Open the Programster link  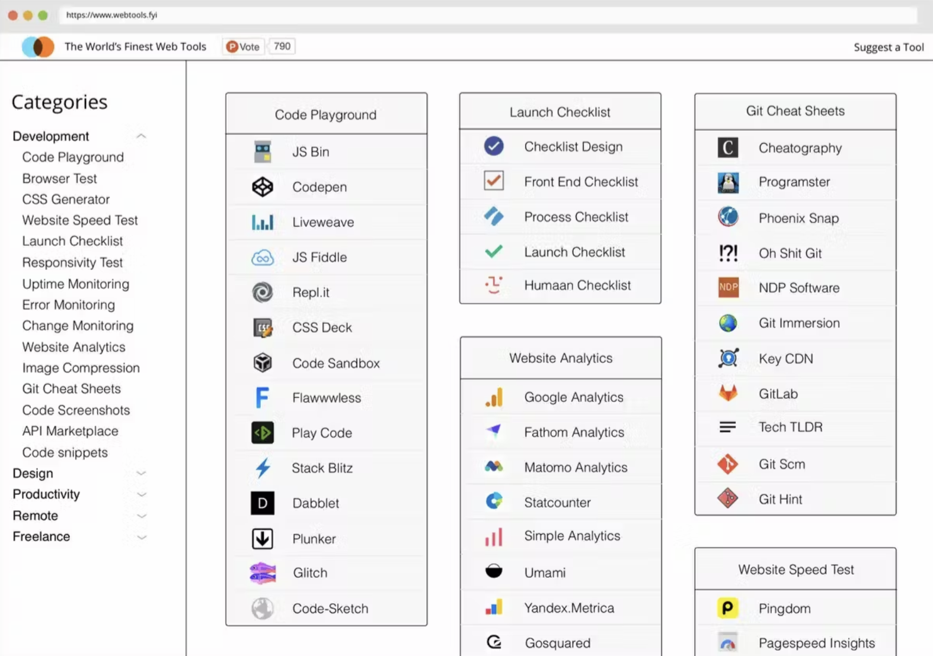tap(794, 182)
